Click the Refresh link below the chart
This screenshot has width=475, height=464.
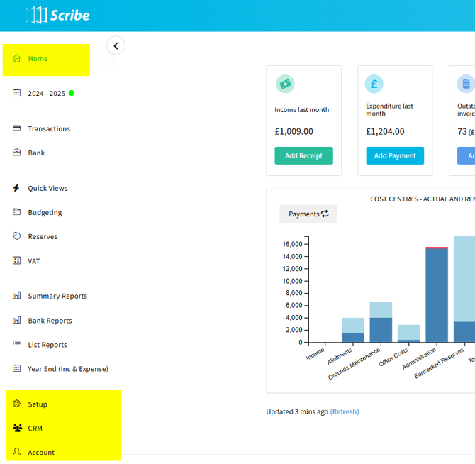pos(345,411)
